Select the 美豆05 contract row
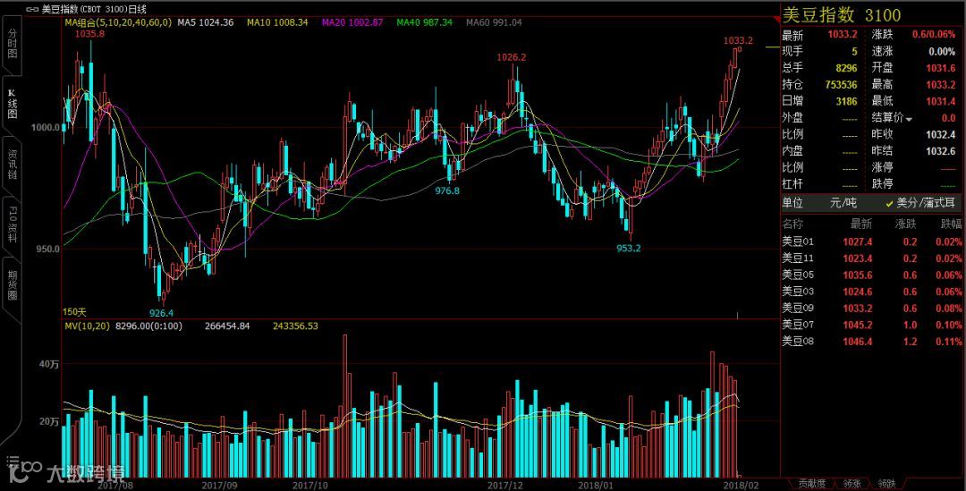966x491 pixels. pos(872,275)
